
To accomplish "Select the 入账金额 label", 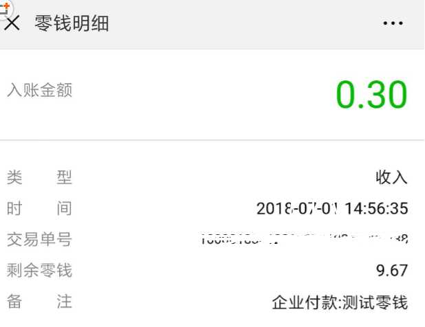I will 40,90.
